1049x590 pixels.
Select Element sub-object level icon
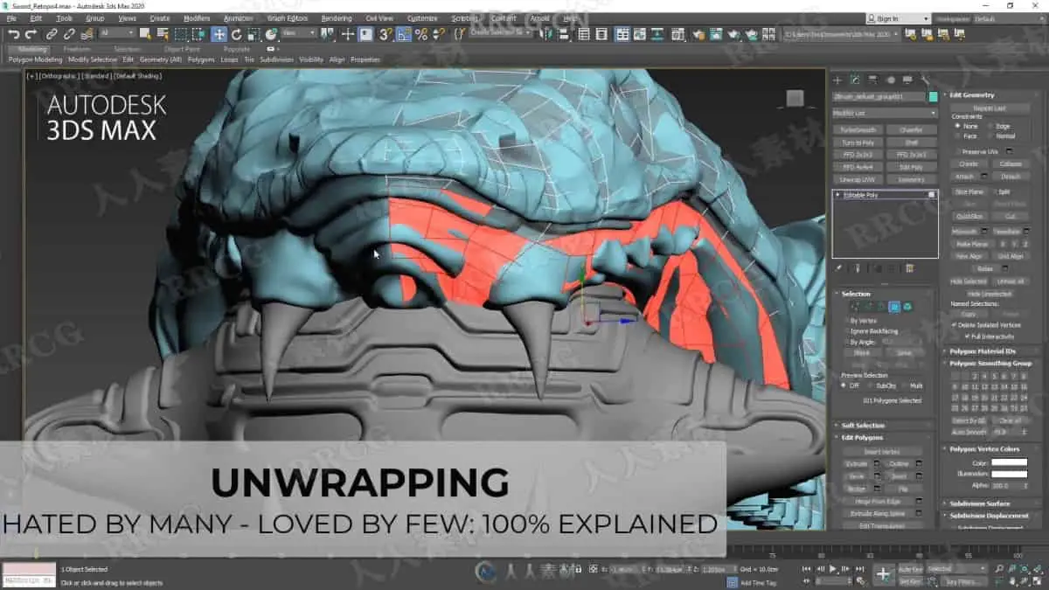coord(907,307)
